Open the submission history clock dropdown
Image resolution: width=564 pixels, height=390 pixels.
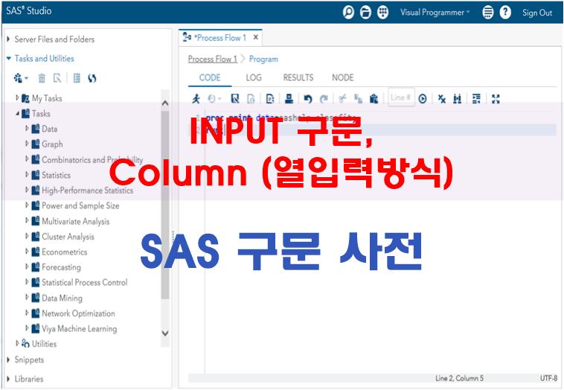click(x=214, y=98)
